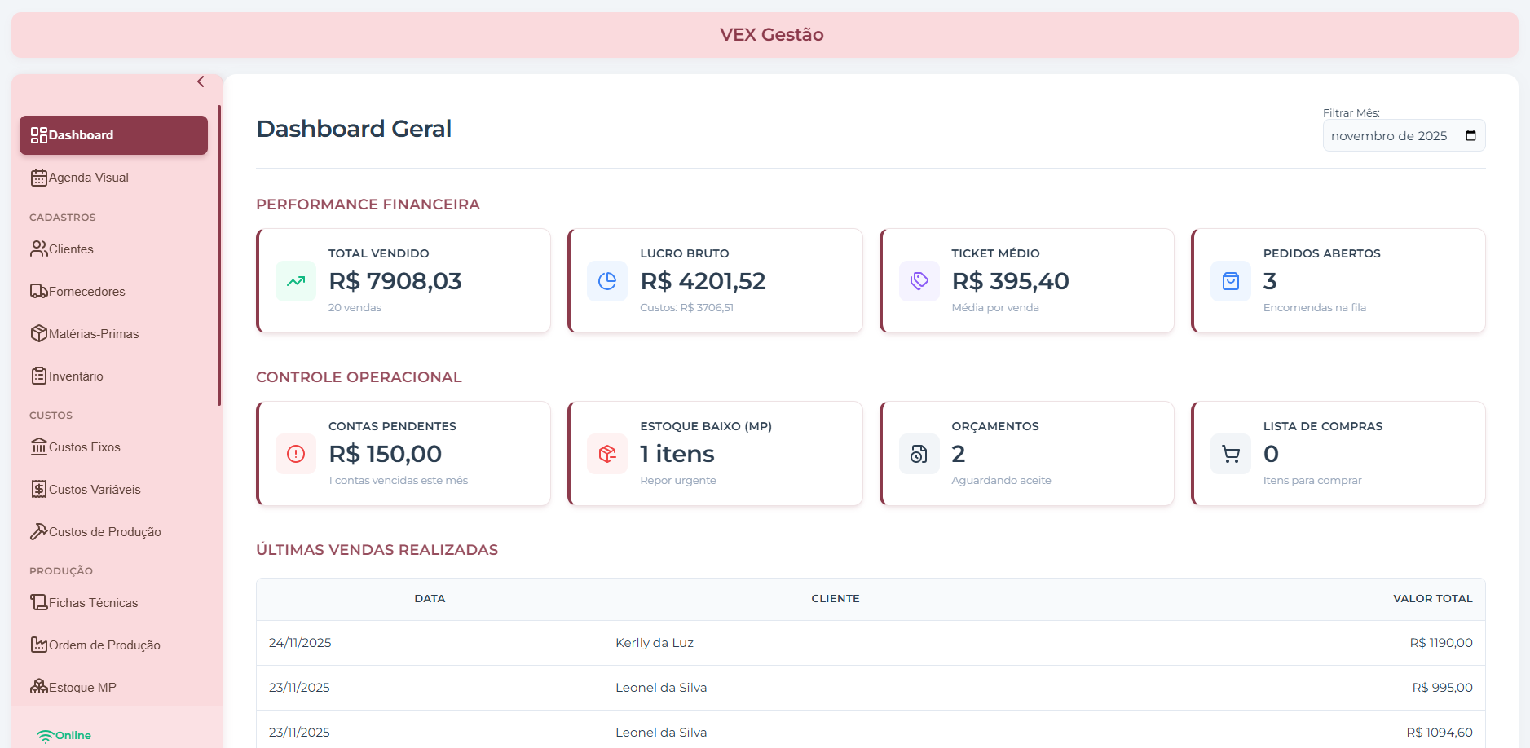Click the Custos Variáveis receipt icon

click(x=38, y=489)
